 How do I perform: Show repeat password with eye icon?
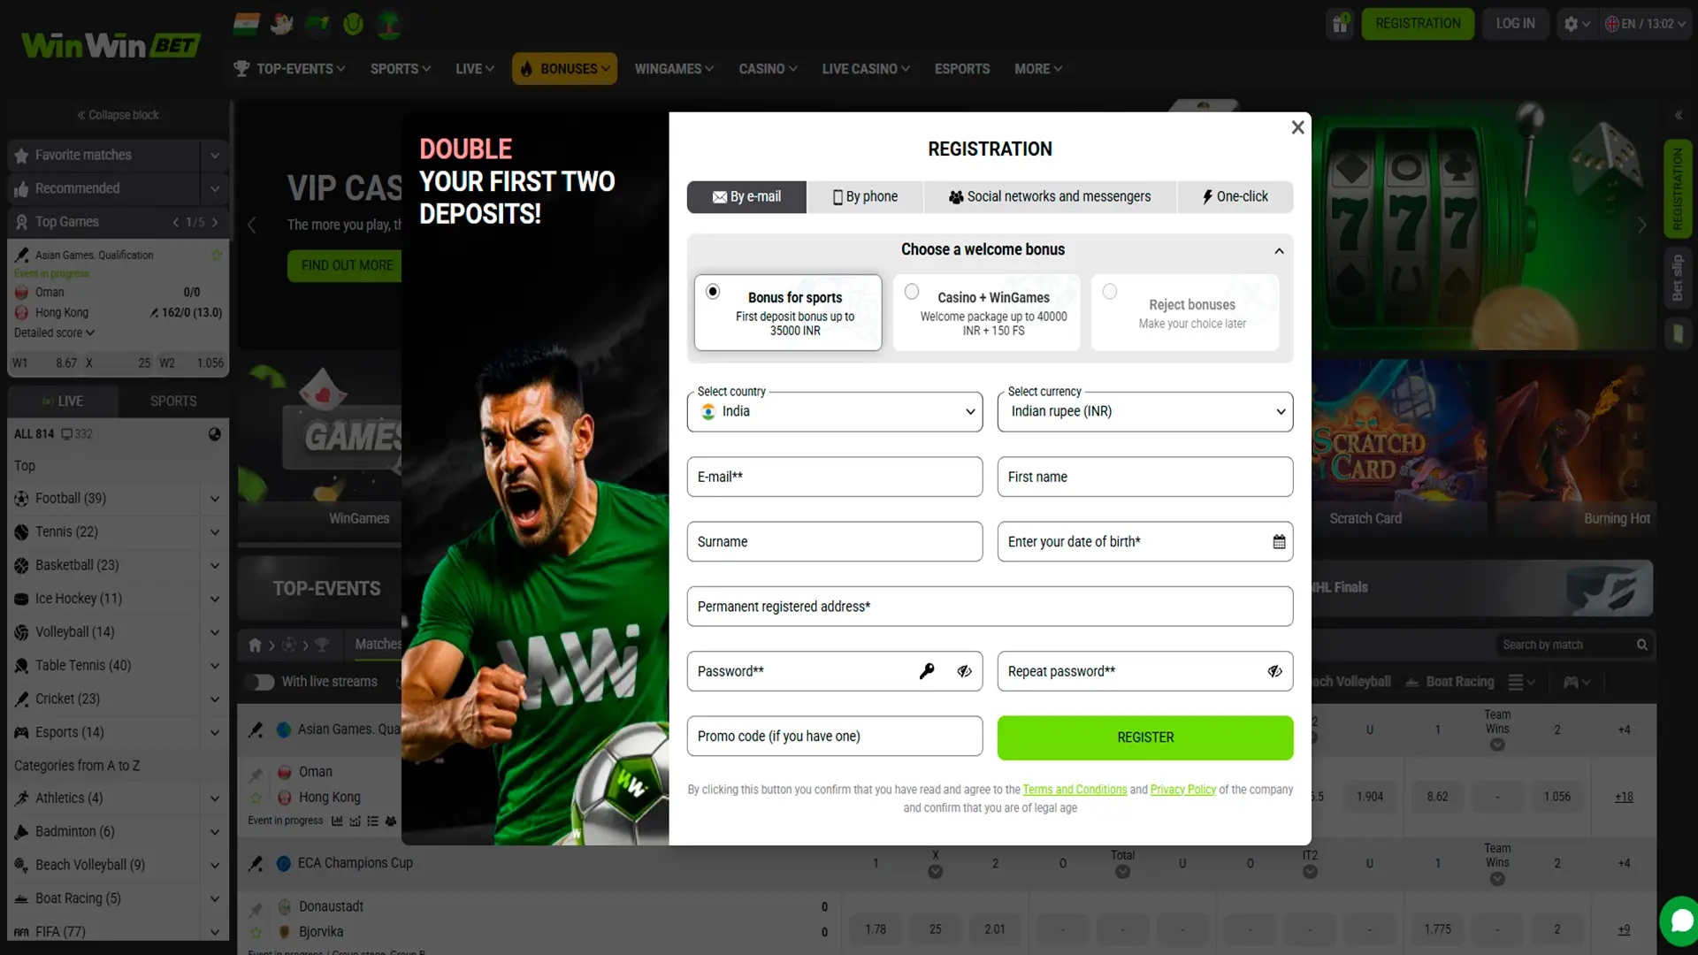coord(1274,671)
